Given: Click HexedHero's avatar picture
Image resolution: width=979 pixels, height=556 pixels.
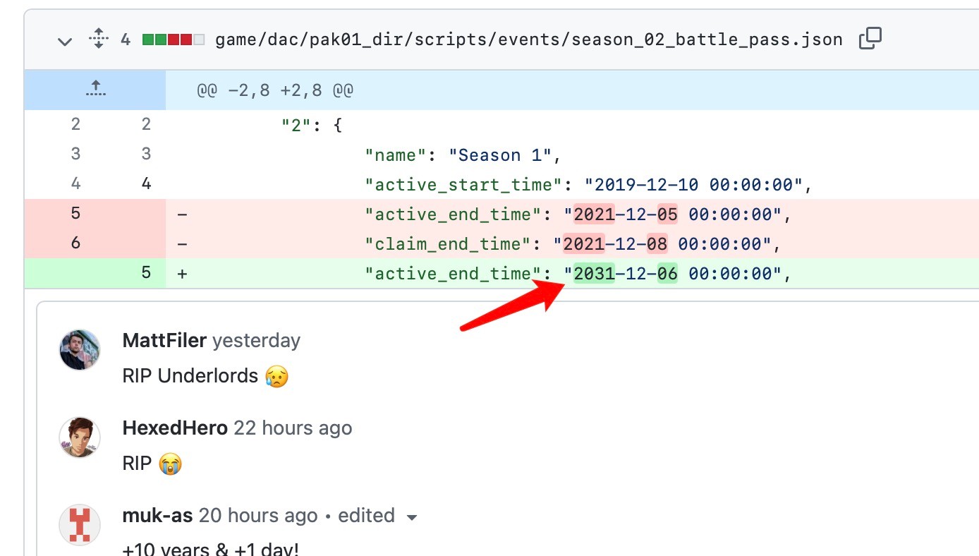Looking at the screenshot, I should point(80,437).
